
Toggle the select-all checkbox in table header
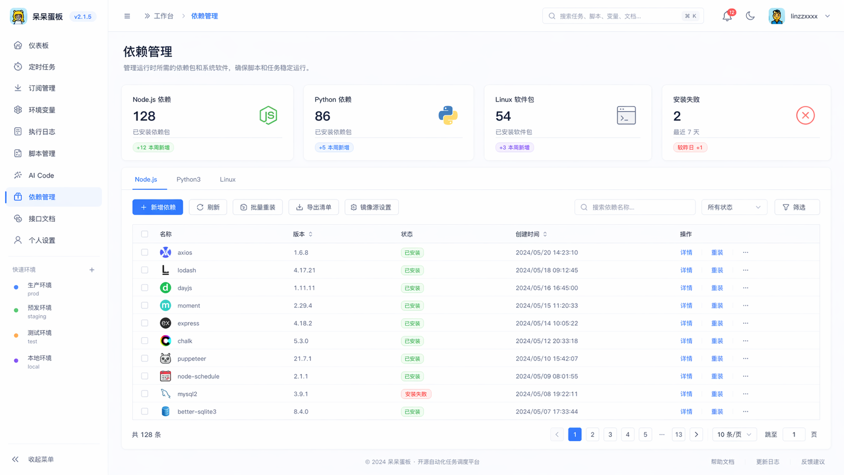coord(145,234)
